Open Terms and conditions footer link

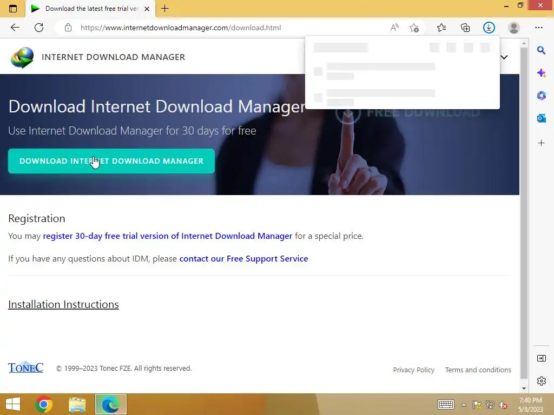click(x=478, y=370)
